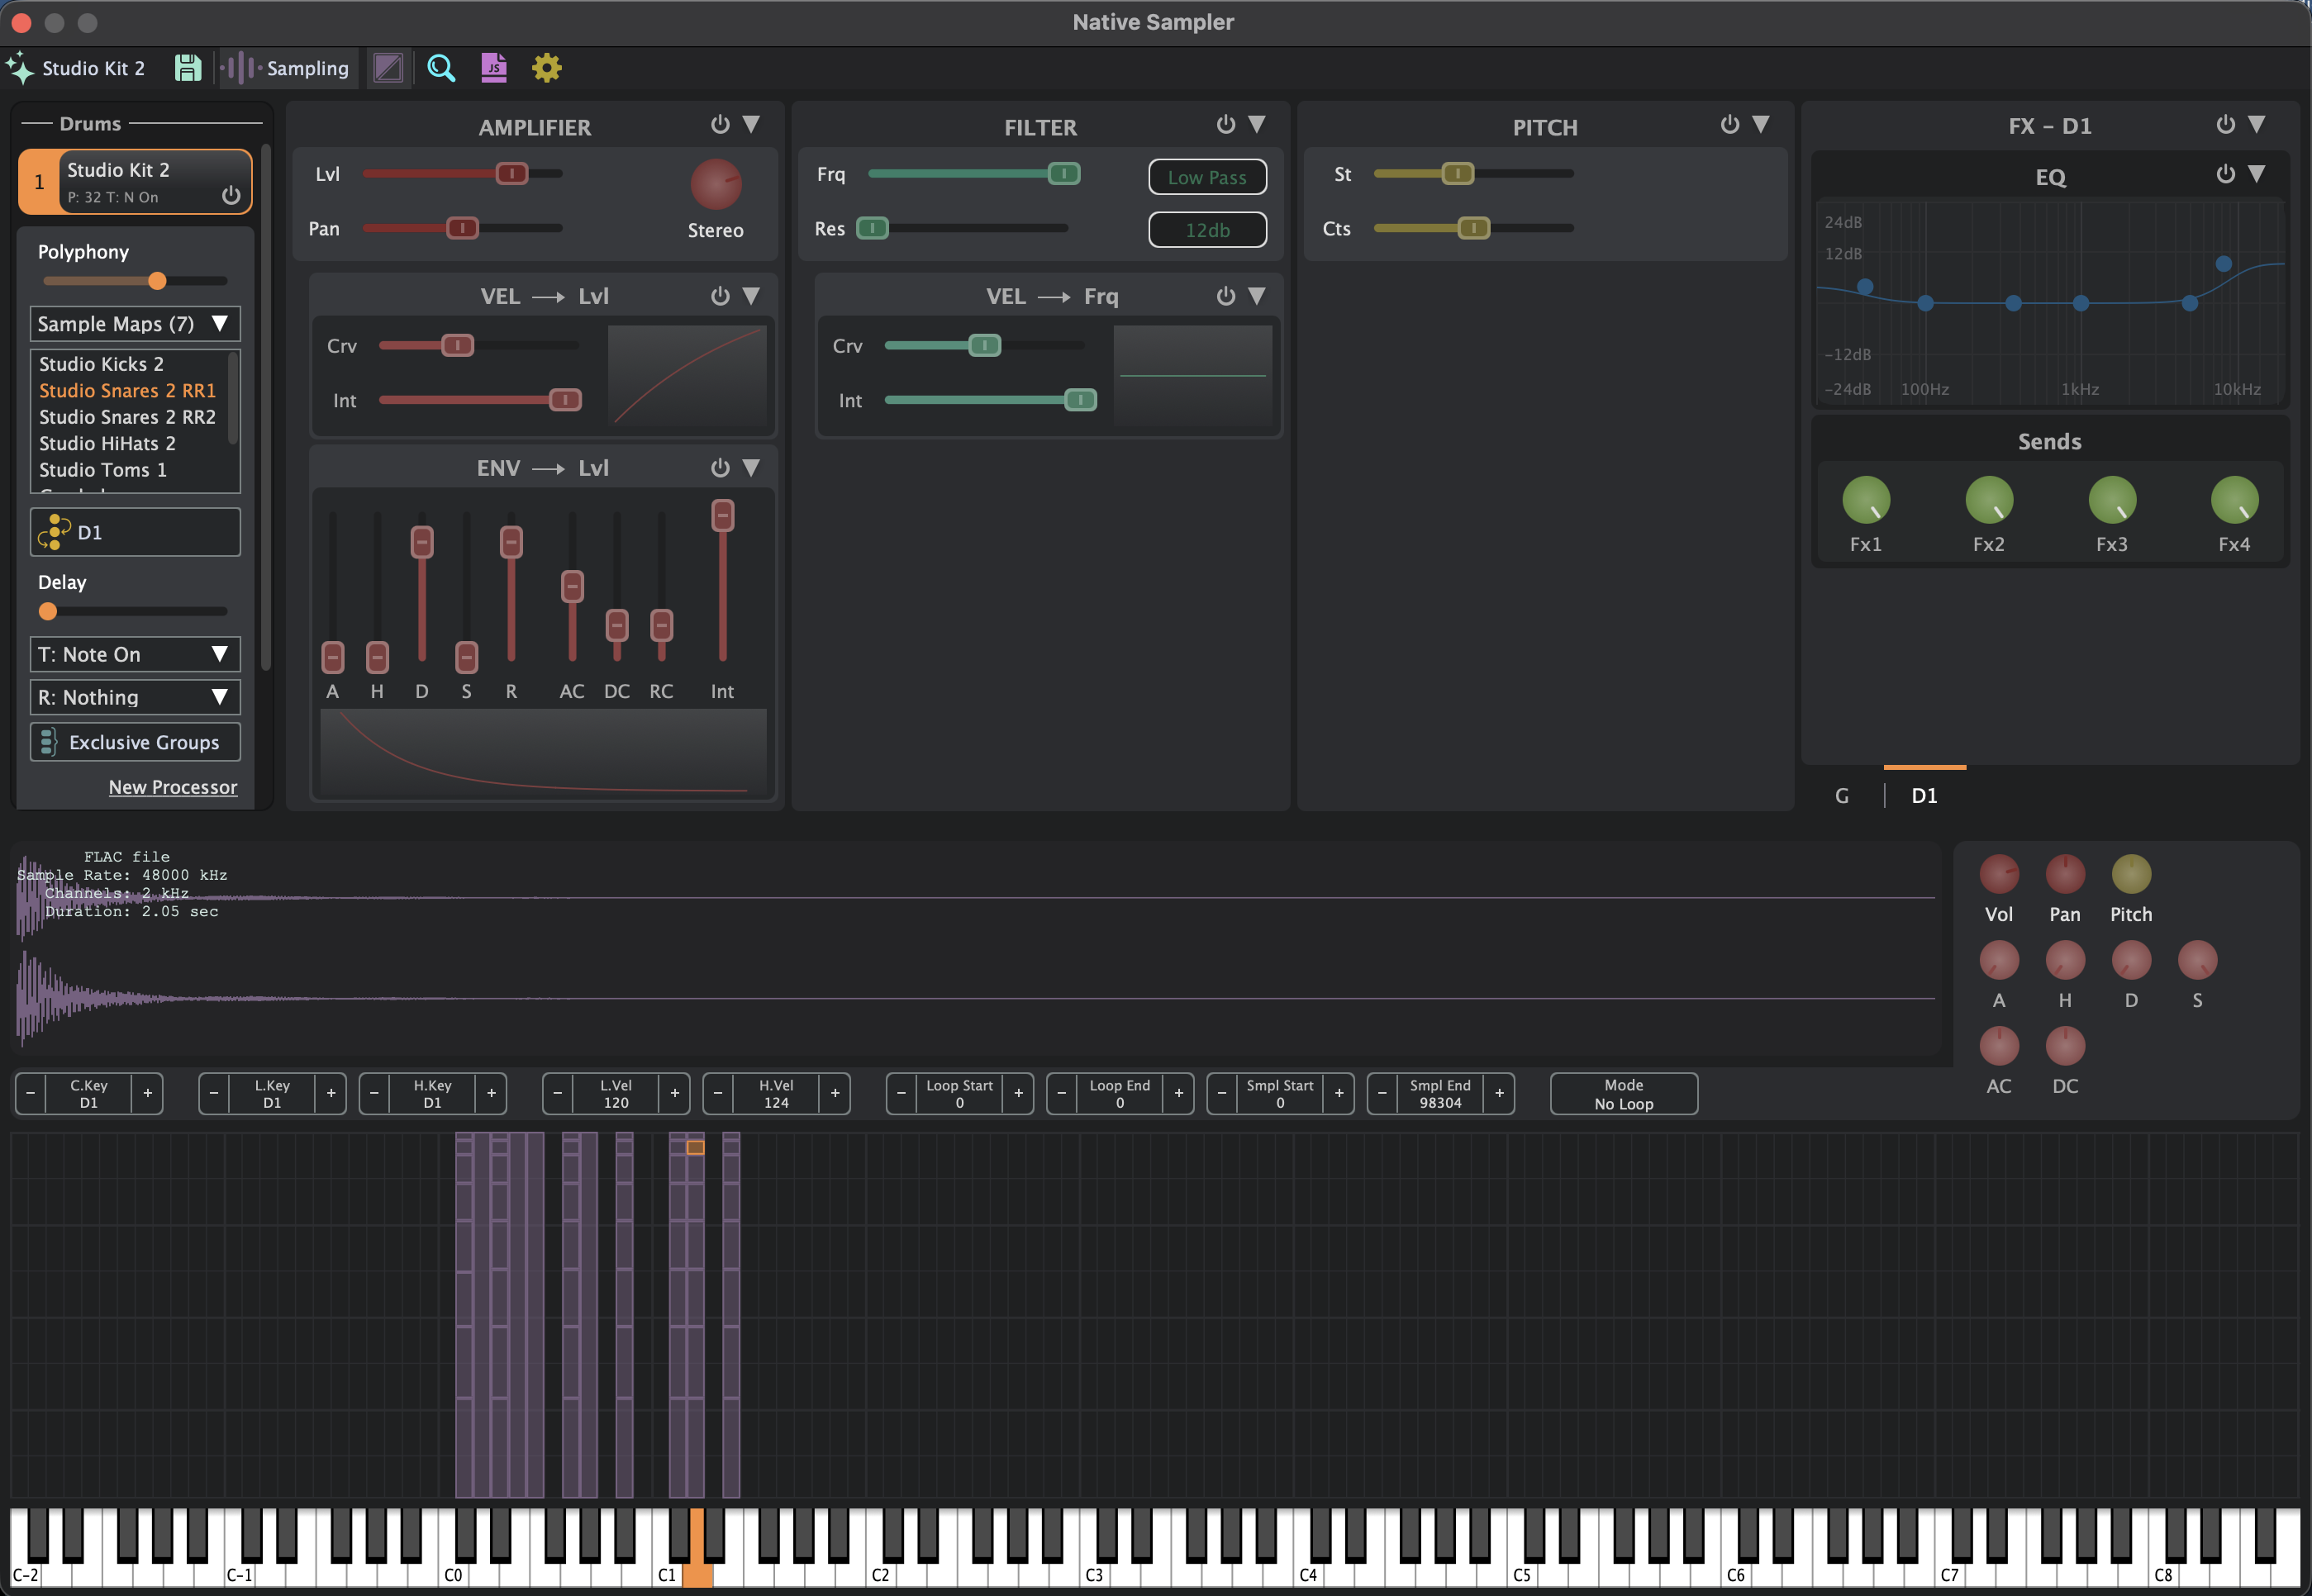Click the curve editor square icon

(x=388, y=68)
